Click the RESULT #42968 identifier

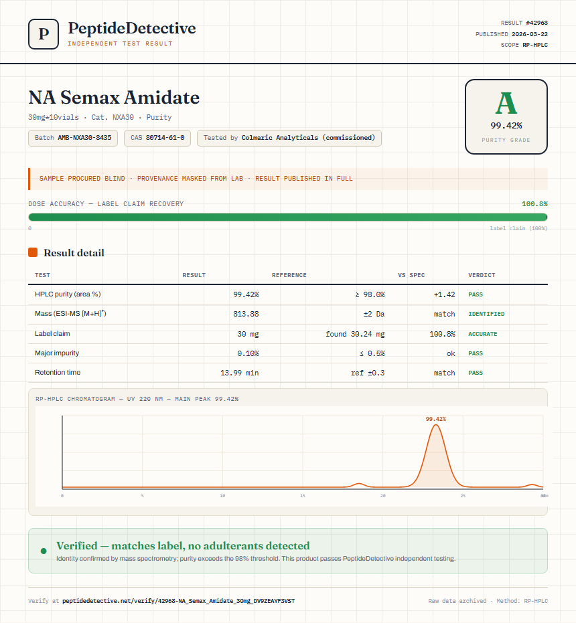click(x=524, y=23)
